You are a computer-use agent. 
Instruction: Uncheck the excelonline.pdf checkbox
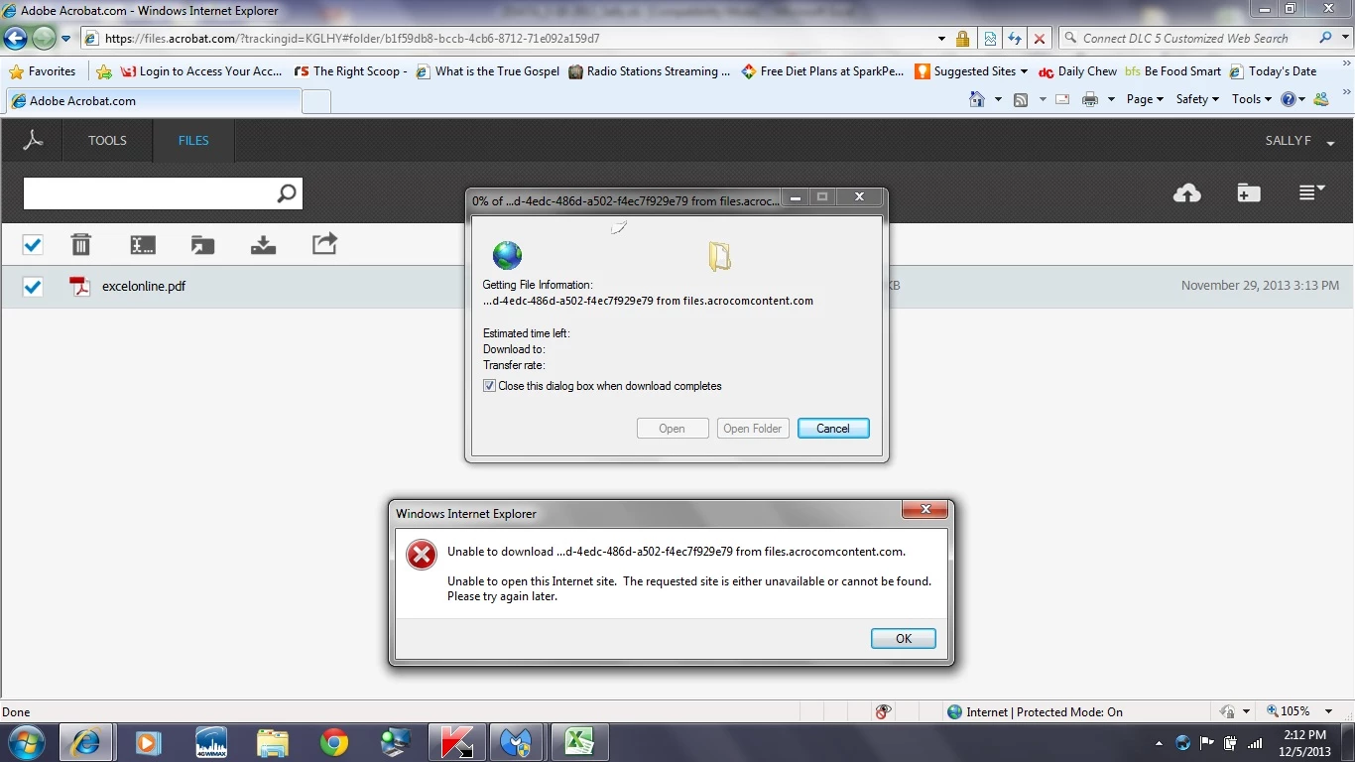[33, 287]
